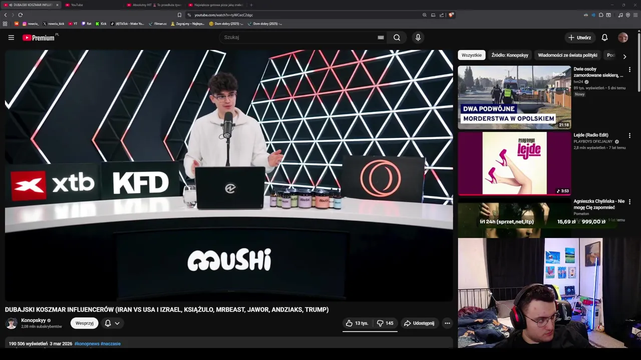Image resolution: width=641 pixels, height=360 pixels.
Task: Bookmark this page using the bookmark icon
Action: coord(179,15)
